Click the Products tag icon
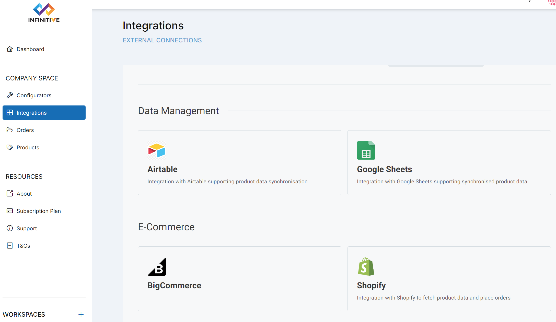 pyautogui.click(x=10, y=147)
